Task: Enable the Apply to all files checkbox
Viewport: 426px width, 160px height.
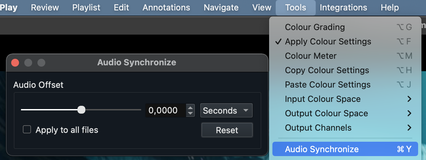Action: pyautogui.click(x=27, y=130)
